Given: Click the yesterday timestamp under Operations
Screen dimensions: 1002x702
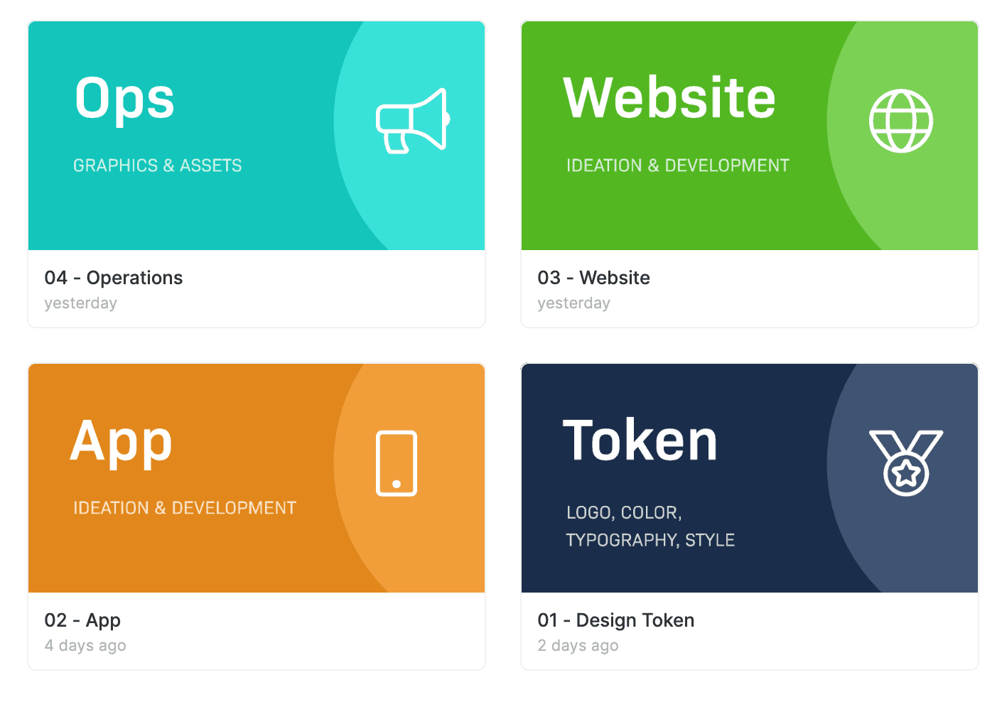Looking at the screenshot, I should 80,303.
